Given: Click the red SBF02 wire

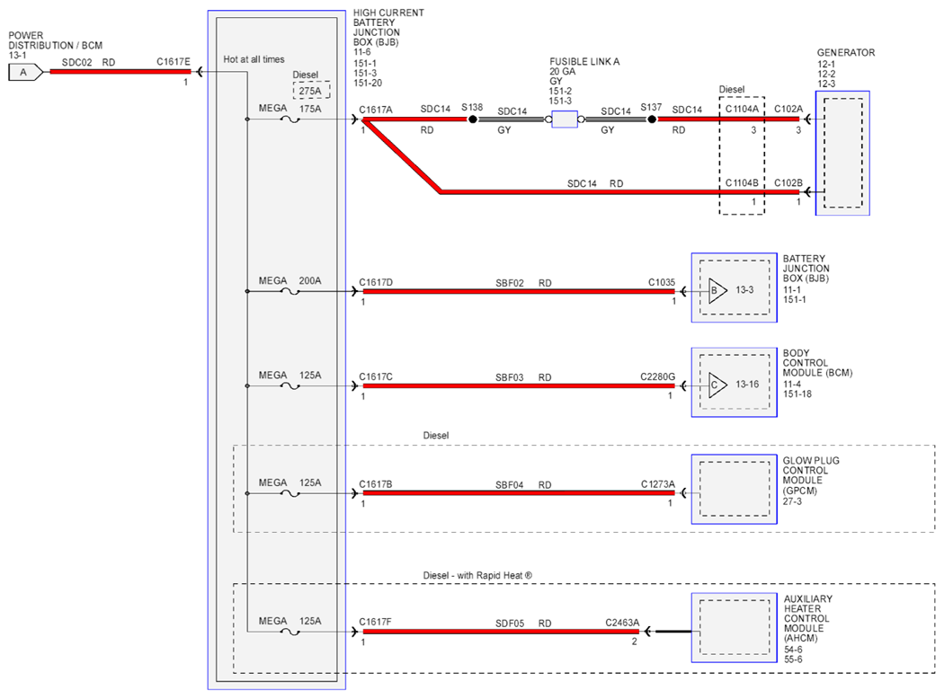Looking at the screenshot, I should 519,292.
